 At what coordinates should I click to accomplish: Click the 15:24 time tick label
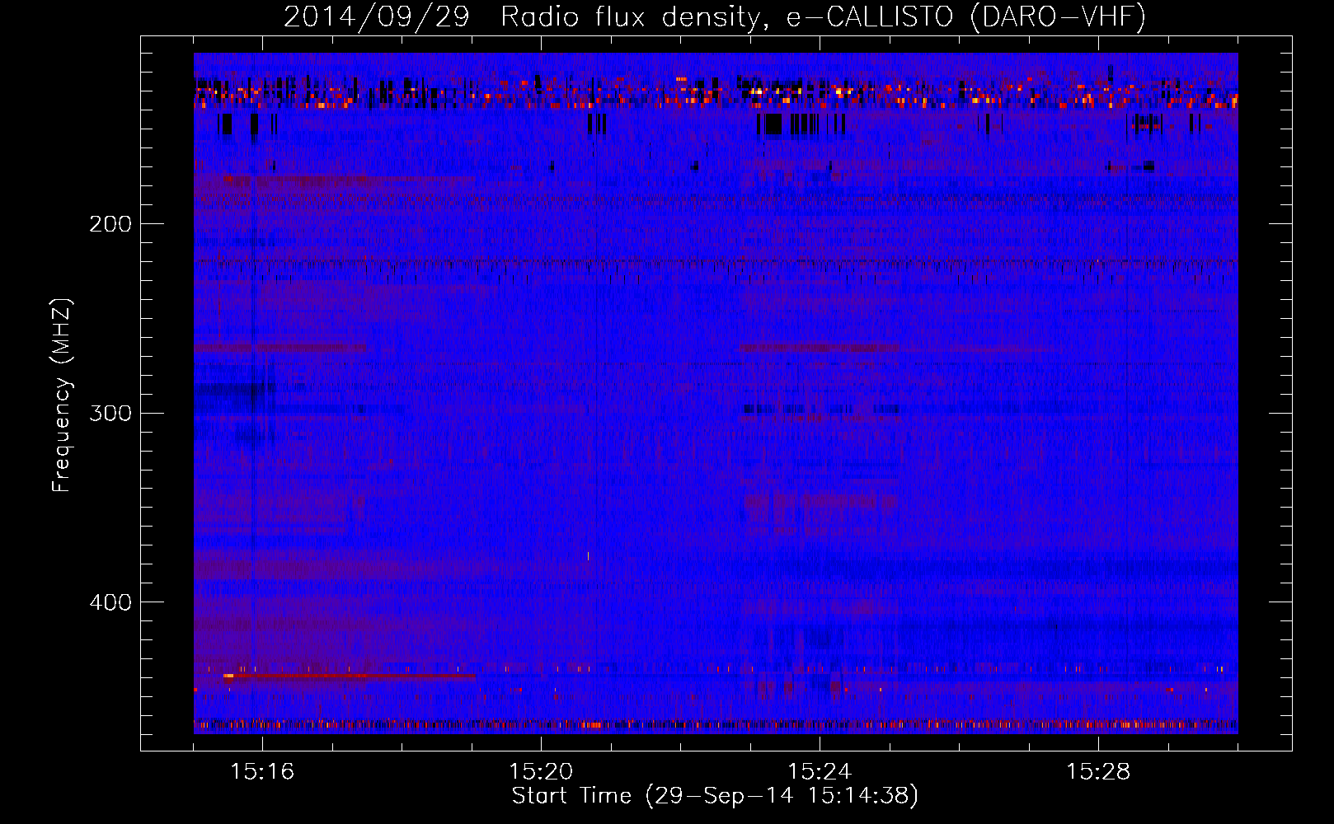click(820, 771)
